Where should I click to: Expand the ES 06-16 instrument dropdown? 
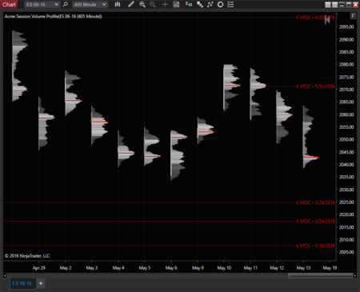coord(42,5)
